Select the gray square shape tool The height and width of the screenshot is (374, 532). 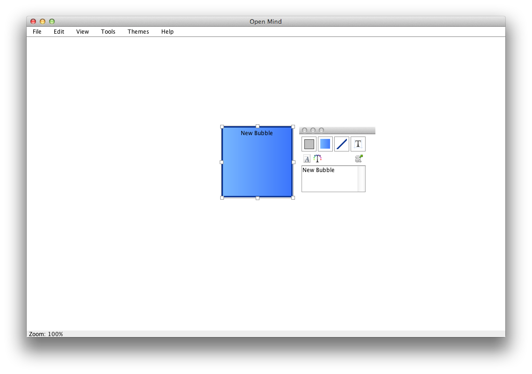point(309,144)
